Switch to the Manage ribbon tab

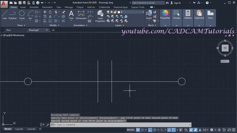pyautogui.click(x=69, y=7)
